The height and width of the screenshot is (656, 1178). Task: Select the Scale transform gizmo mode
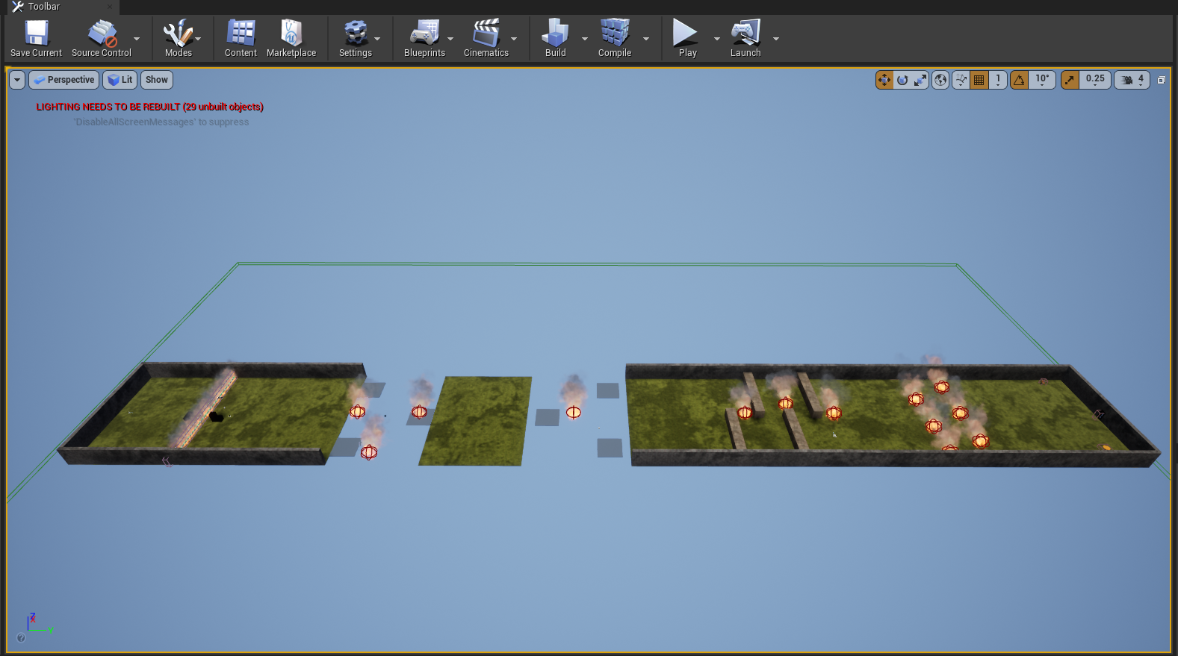920,80
